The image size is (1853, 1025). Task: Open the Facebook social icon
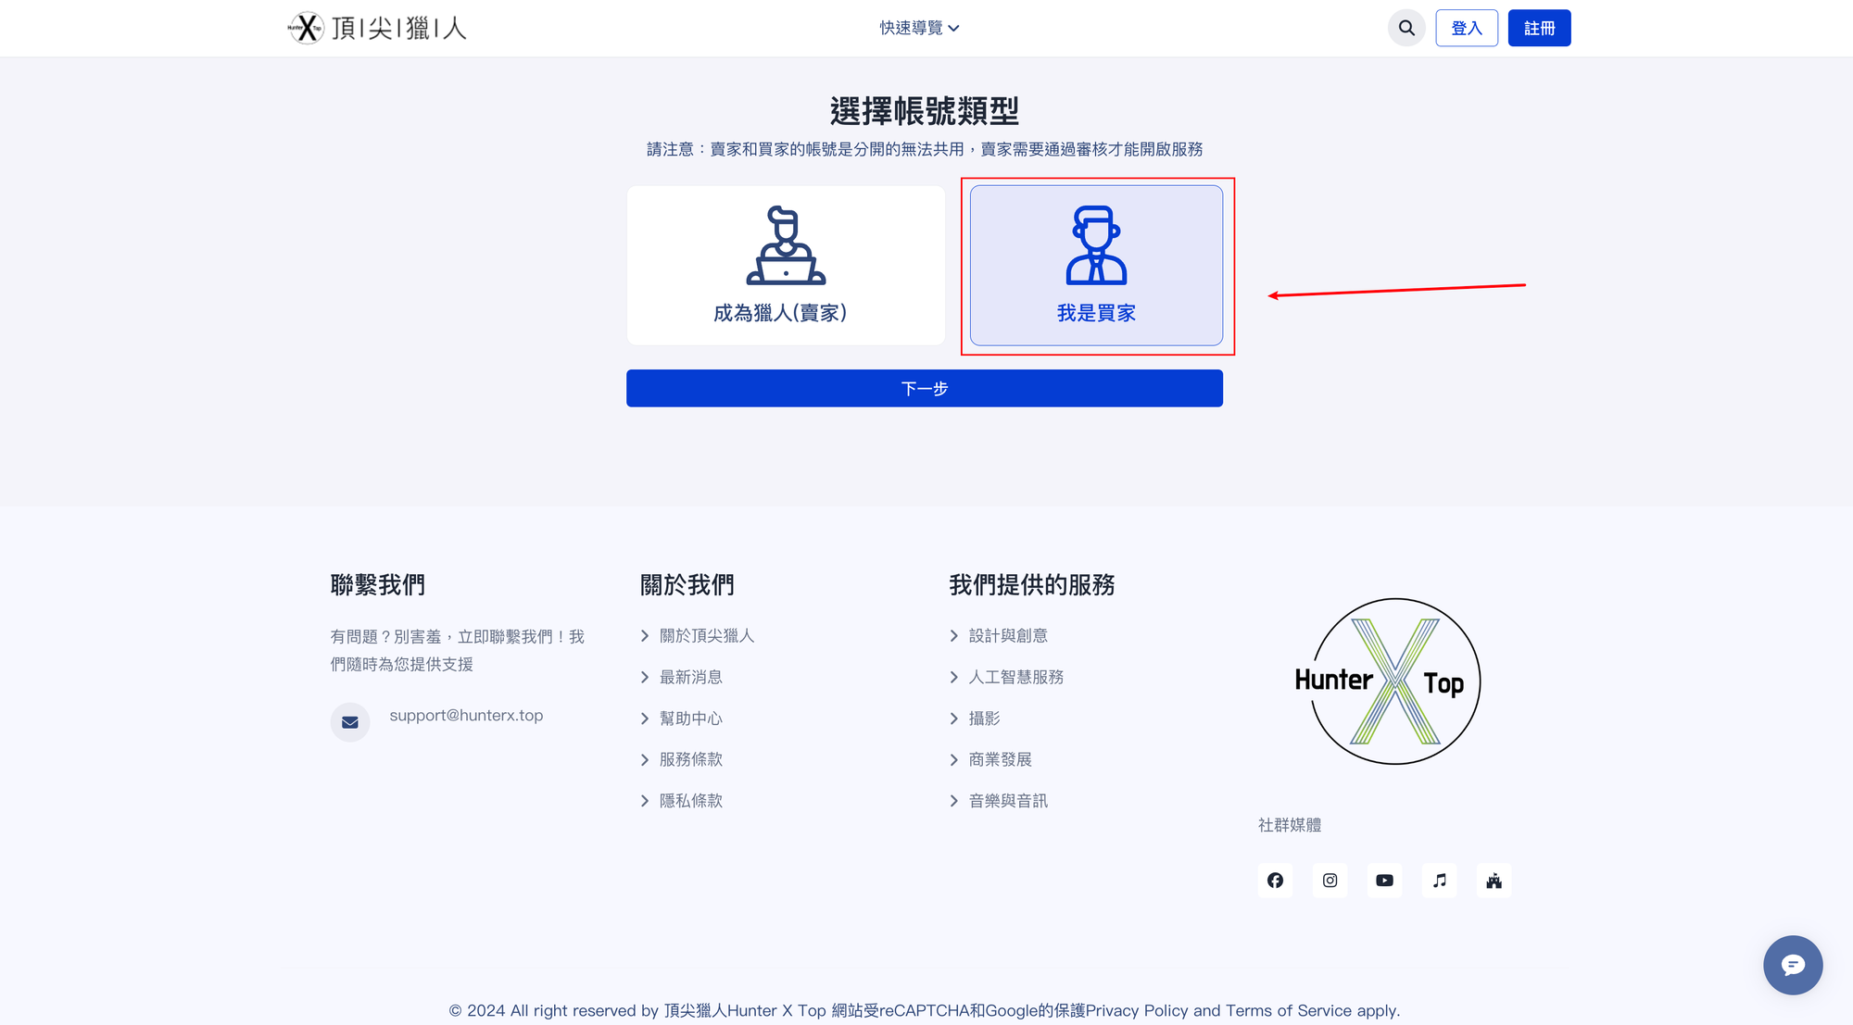pyautogui.click(x=1275, y=881)
